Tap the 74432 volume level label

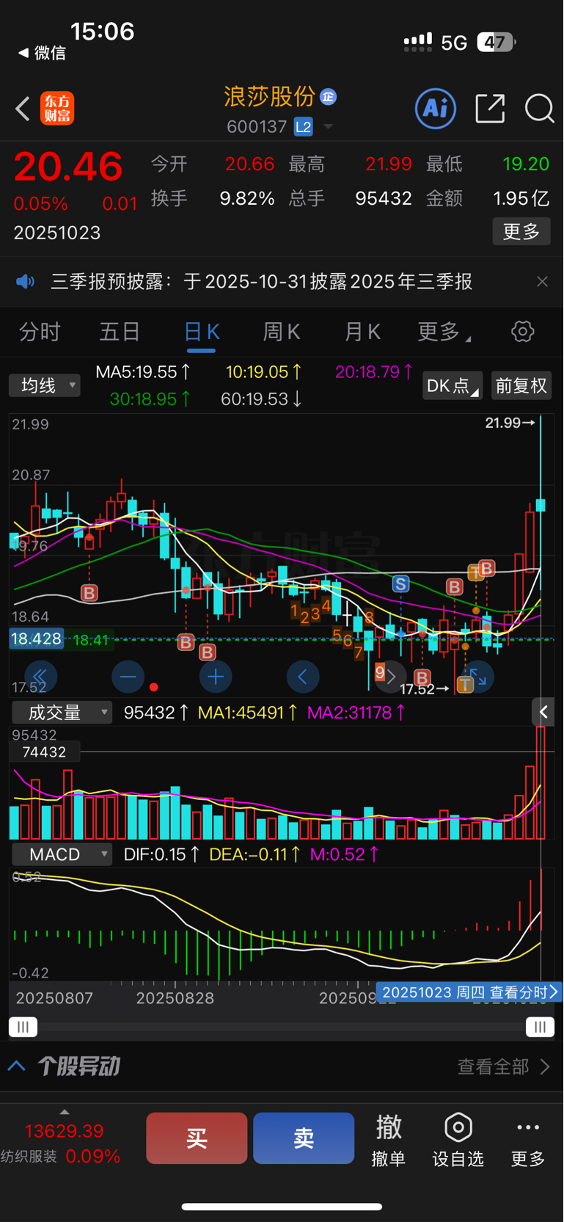pos(44,752)
